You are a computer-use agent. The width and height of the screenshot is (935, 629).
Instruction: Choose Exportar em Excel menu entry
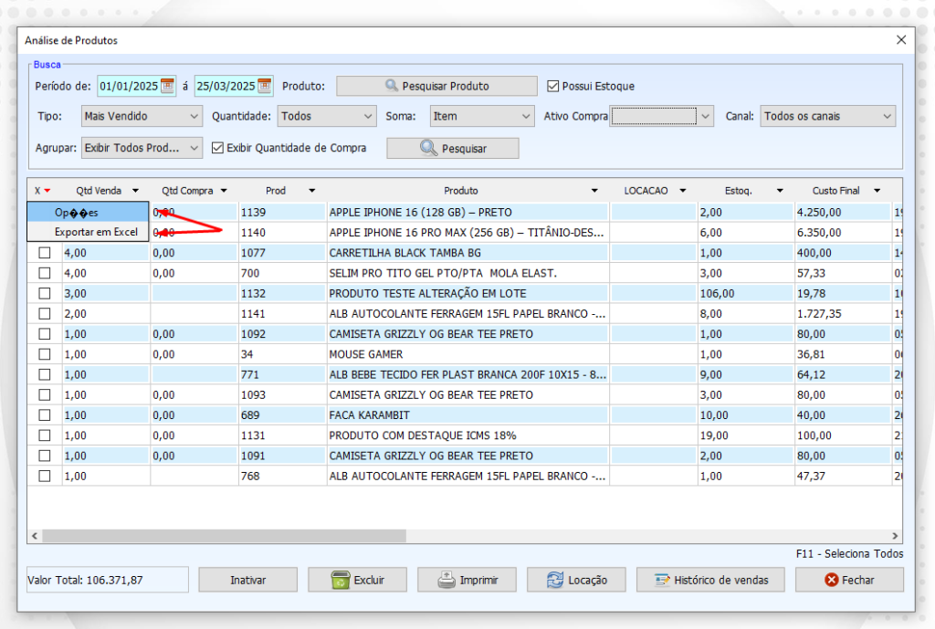click(x=88, y=232)
